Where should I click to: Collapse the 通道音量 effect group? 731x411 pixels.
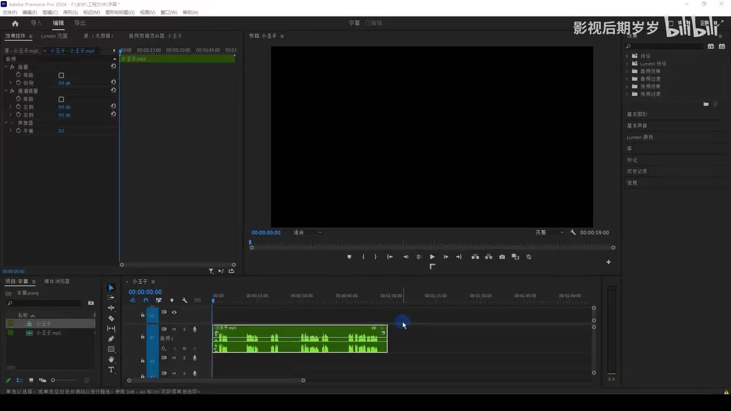(x=6, y=91)
